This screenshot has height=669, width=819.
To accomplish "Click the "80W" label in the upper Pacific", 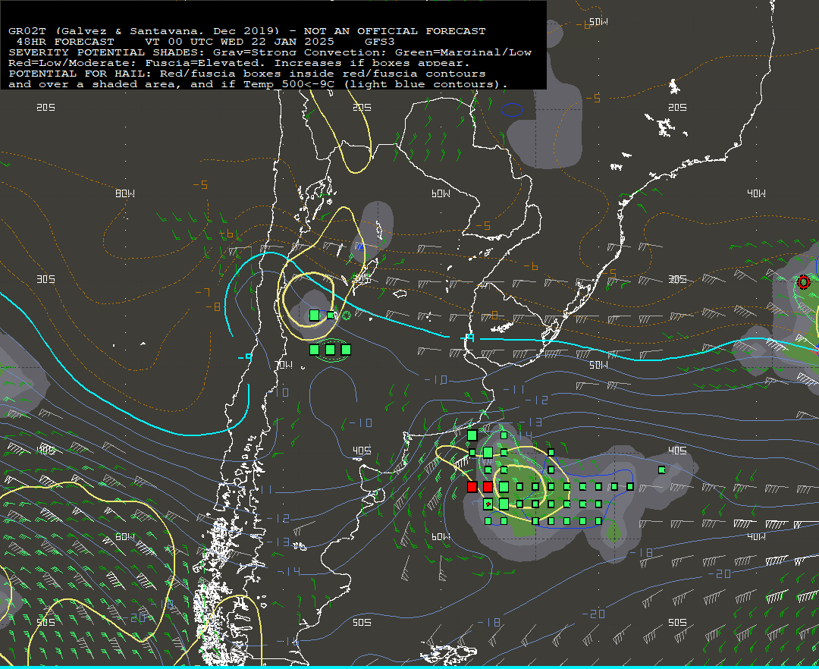I will (125, 193).
